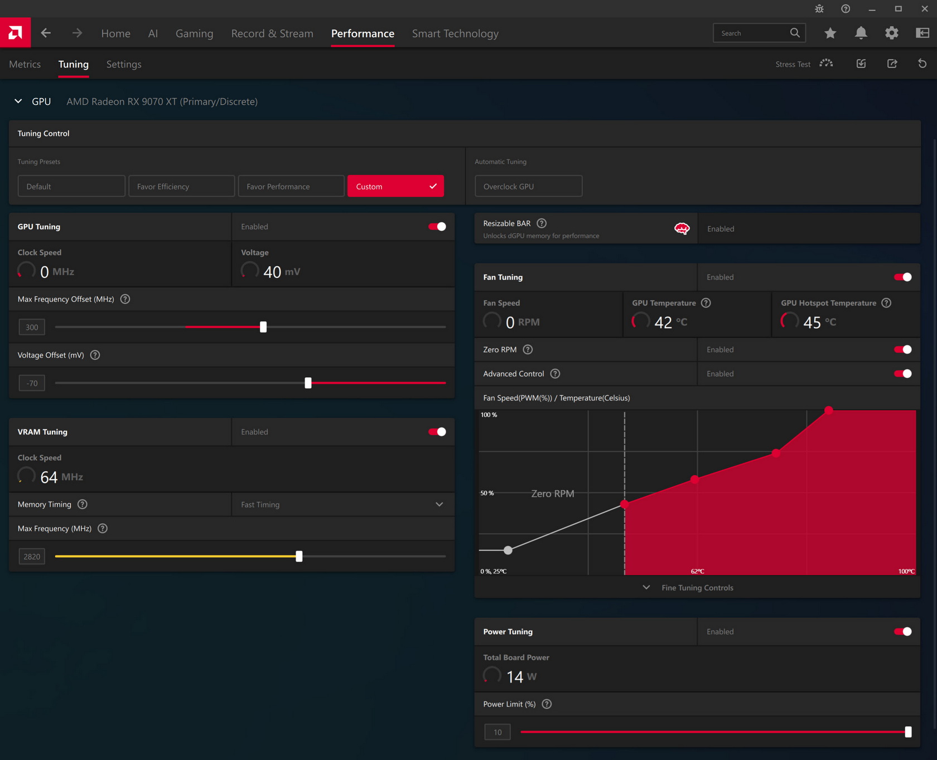Click the Performance tab
Screen dimensions: 937x760
click(363, 33)
